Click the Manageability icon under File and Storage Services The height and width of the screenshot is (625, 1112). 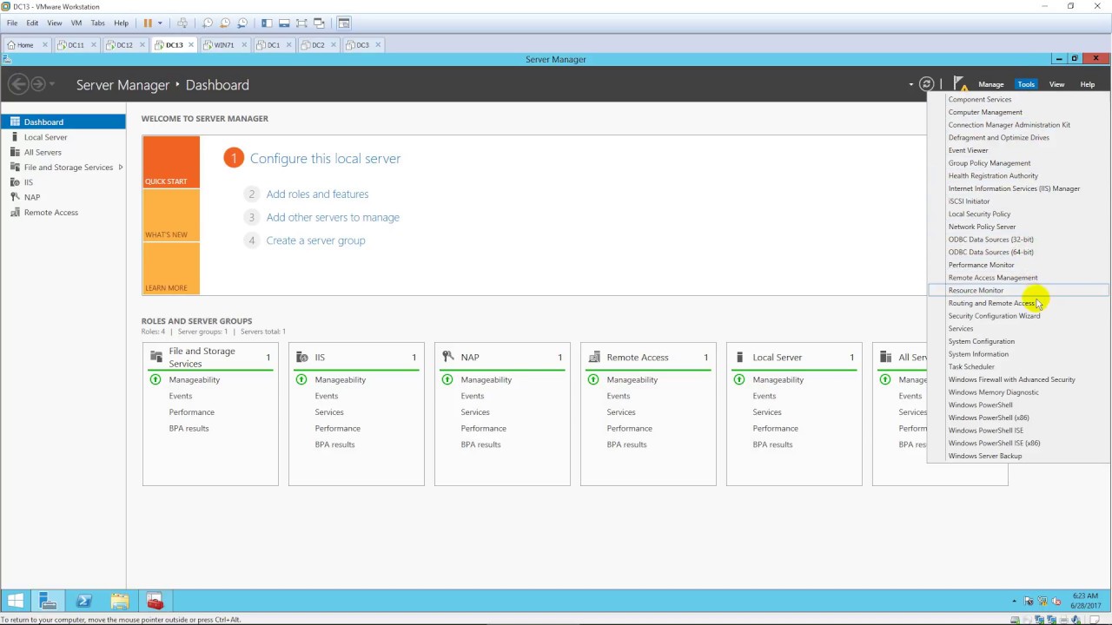pos(156,379)
